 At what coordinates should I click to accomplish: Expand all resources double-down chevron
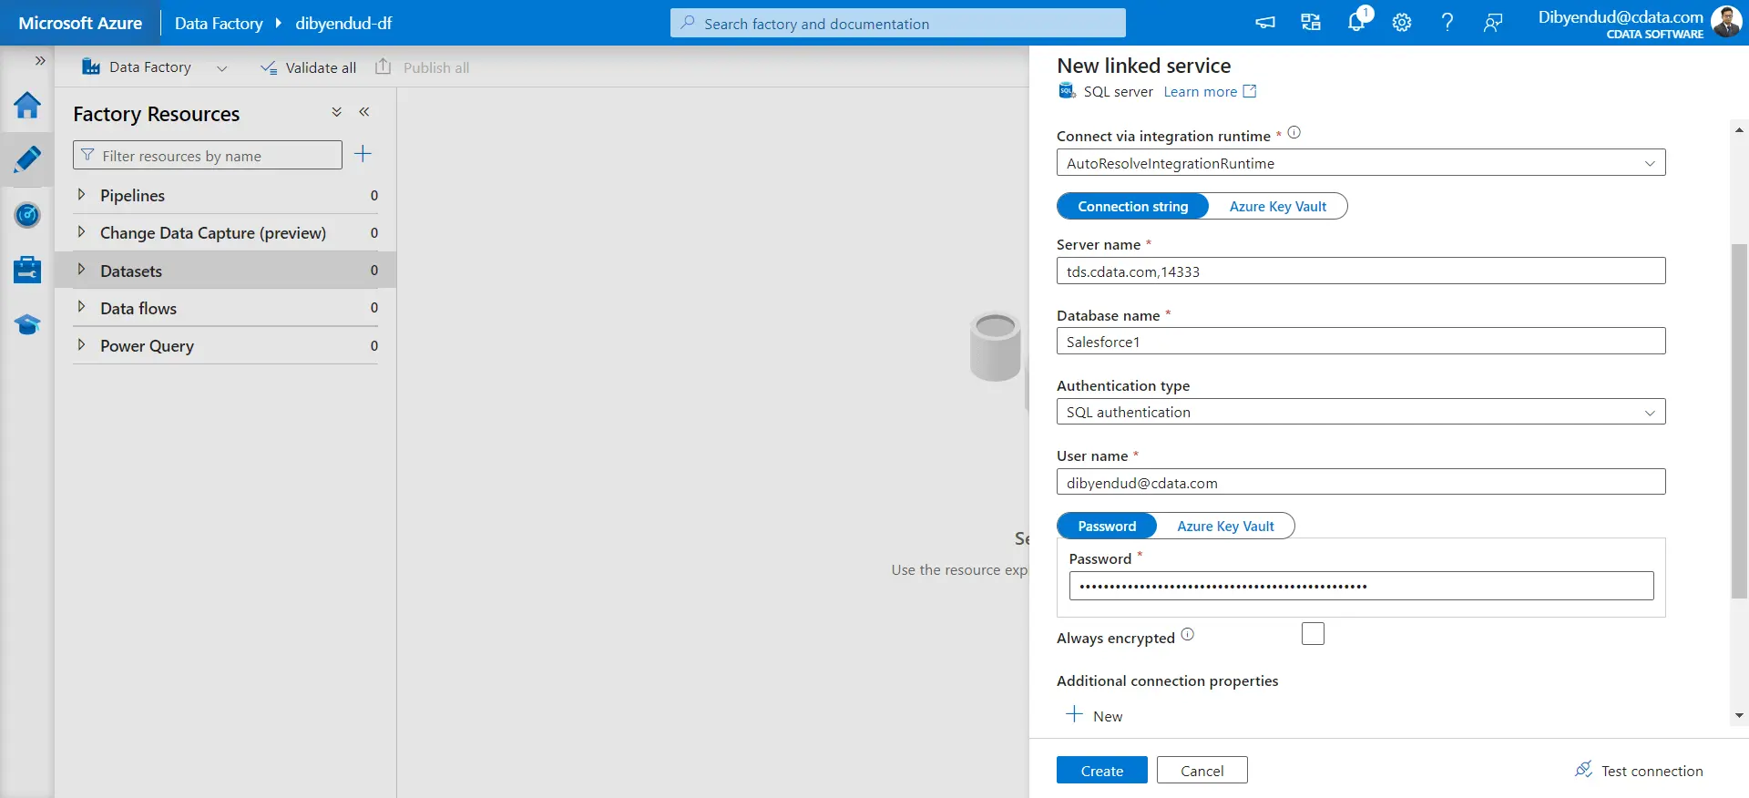(x=337, y=112)
